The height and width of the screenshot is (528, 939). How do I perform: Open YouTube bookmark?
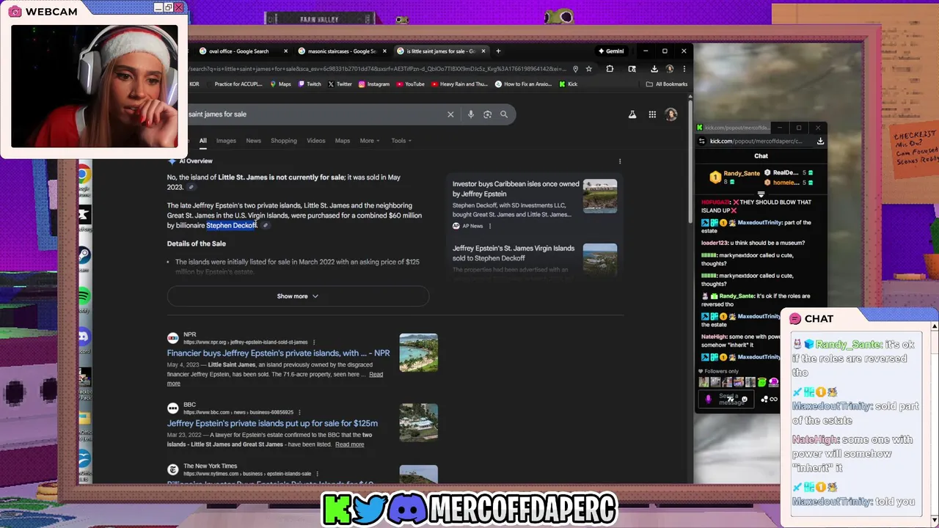[x=410, y=84]
